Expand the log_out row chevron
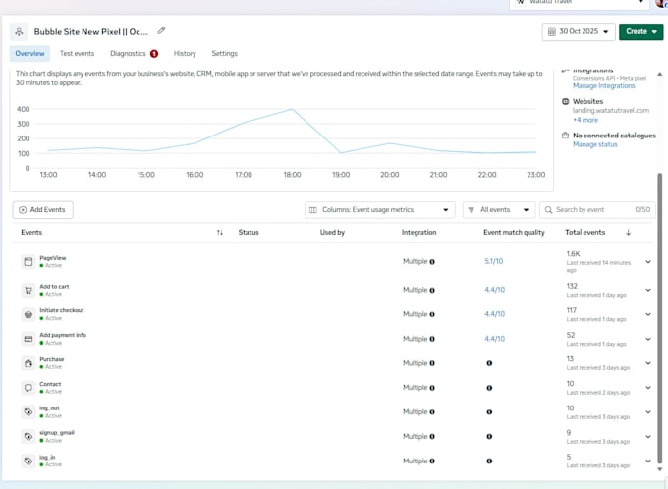Screen dimensions: 668x489 pyautogui.click(x=648, y=411)
